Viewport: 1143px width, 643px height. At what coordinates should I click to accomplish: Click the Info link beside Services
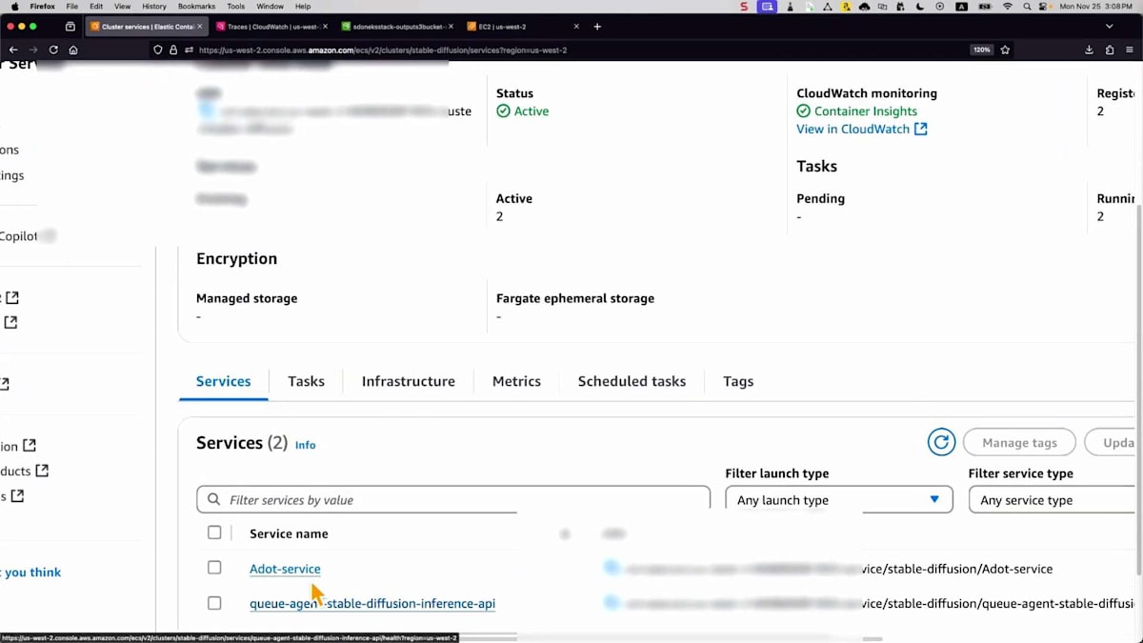(x=305, y=445)
